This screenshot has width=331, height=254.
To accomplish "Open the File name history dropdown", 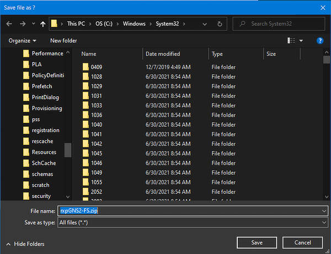I will point(324,211).
